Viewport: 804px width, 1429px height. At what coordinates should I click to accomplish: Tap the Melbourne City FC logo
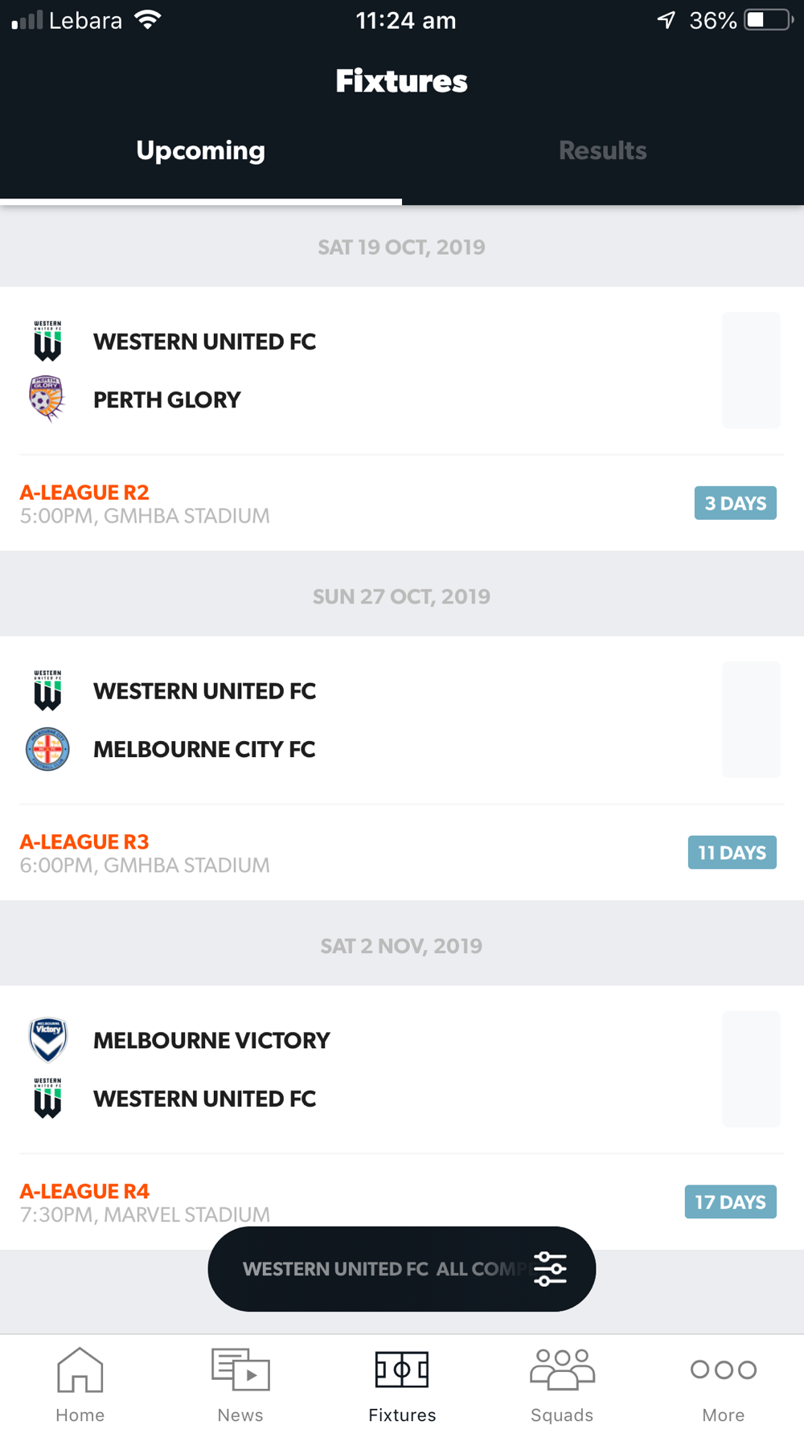tap(47, 749)
